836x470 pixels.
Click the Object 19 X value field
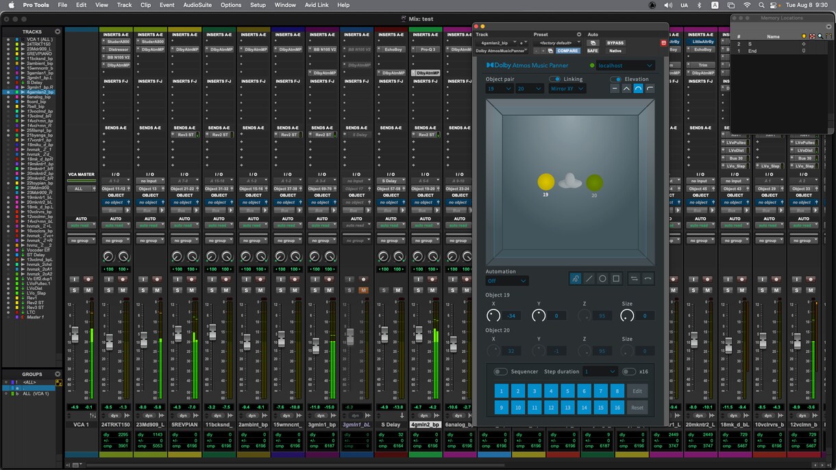(512, 316)
